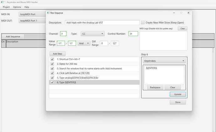Open the Options menu
Screen dimensions: 216x132
(x=17, y=7)
